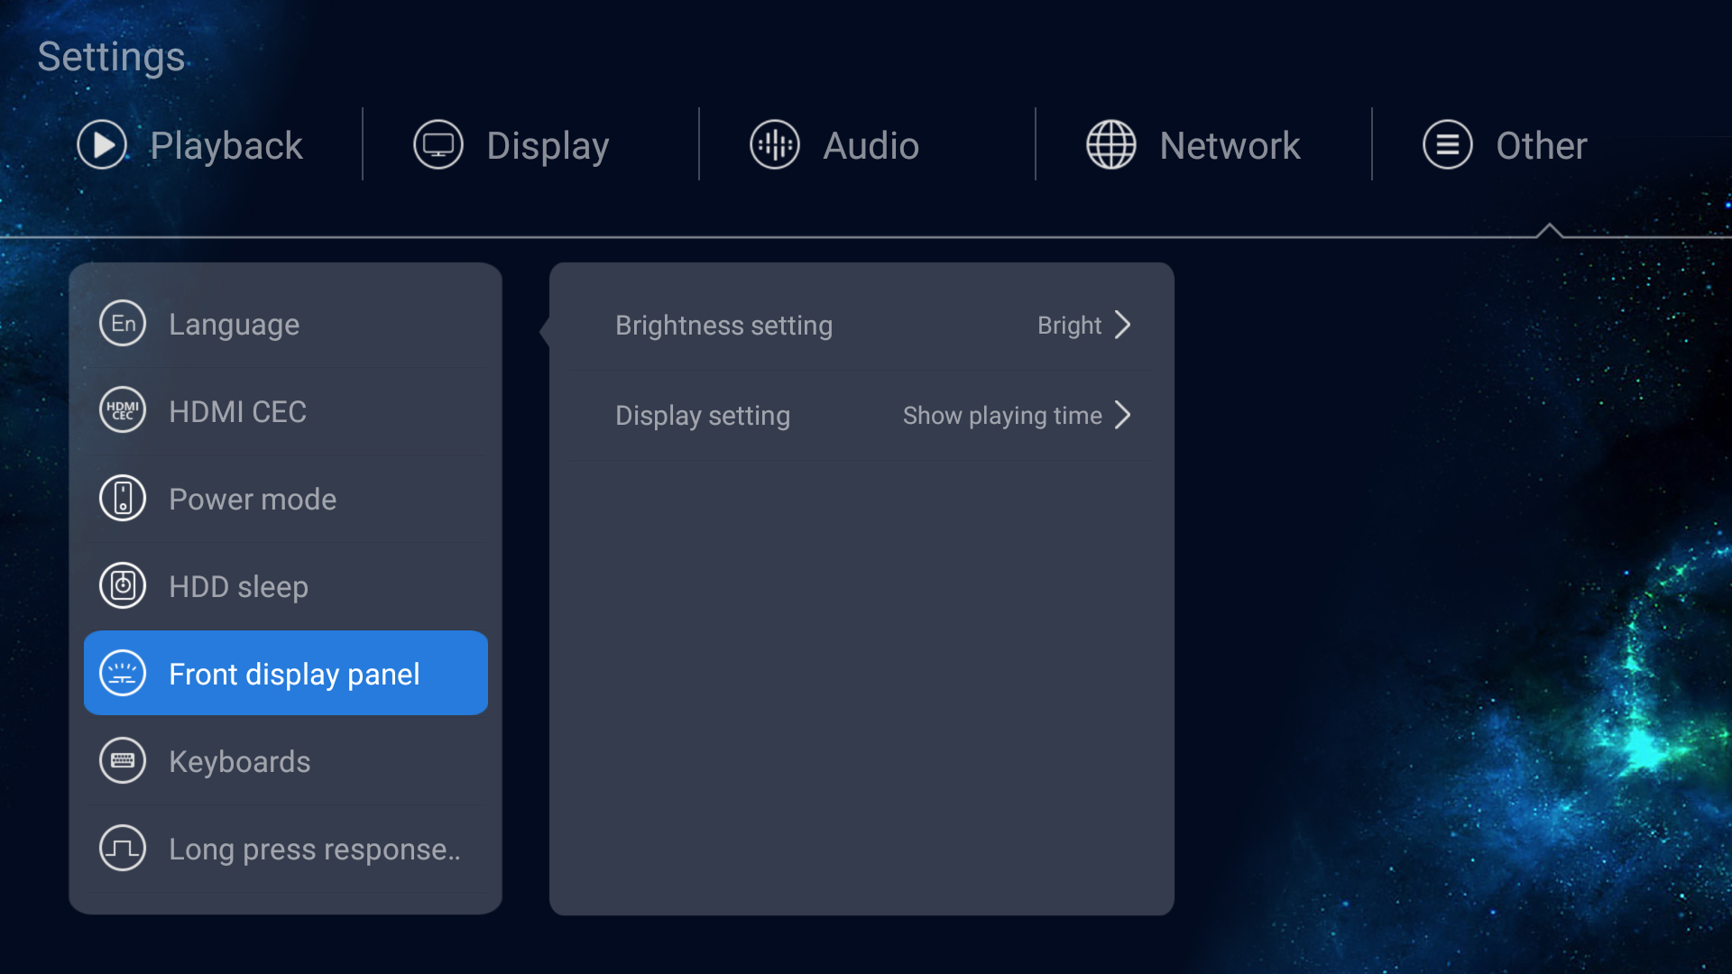The image size is (1732, 974).
Task: Select Front display panel entry
Action: click(x=286, y=674)
